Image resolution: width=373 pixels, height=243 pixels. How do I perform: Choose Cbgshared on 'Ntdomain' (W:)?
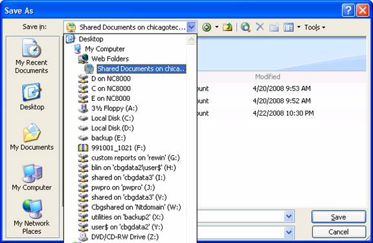(x=136, y=207)
